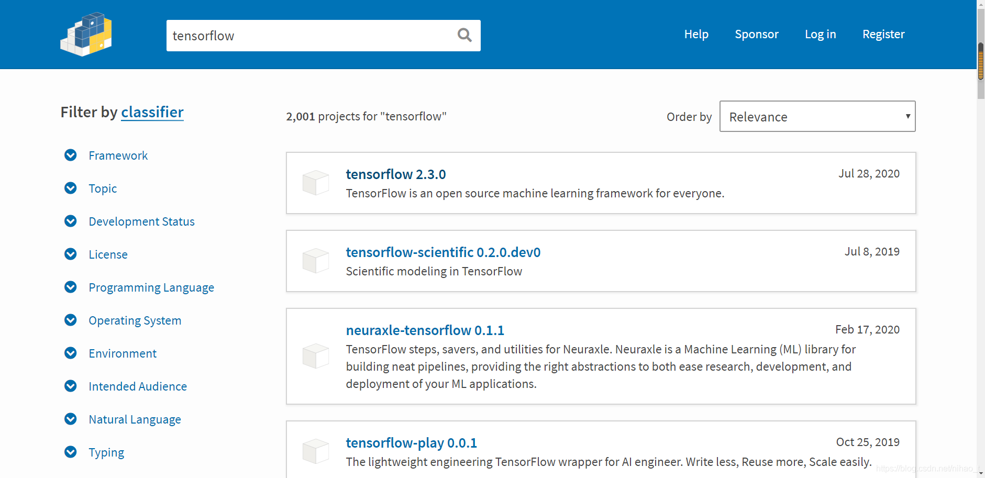Click the 'Order by' label
The width and height of the screenshot is (985, 478).
(x=689, y=117)
